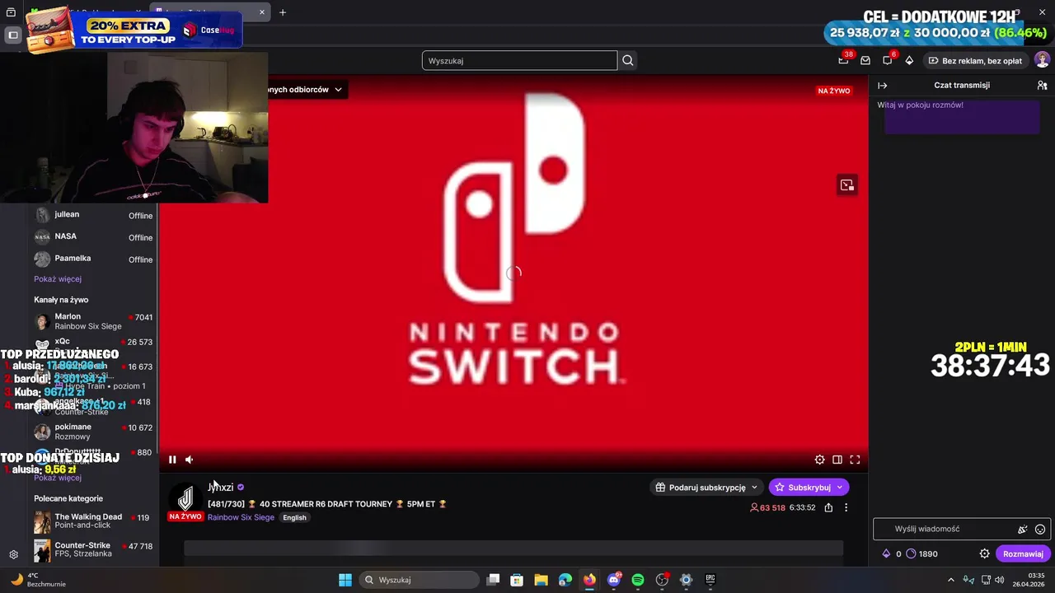This screenshot has height=593, width=1055.
Task: Open Rainbow Six Siege category link
Action: (x=241, y=517)
